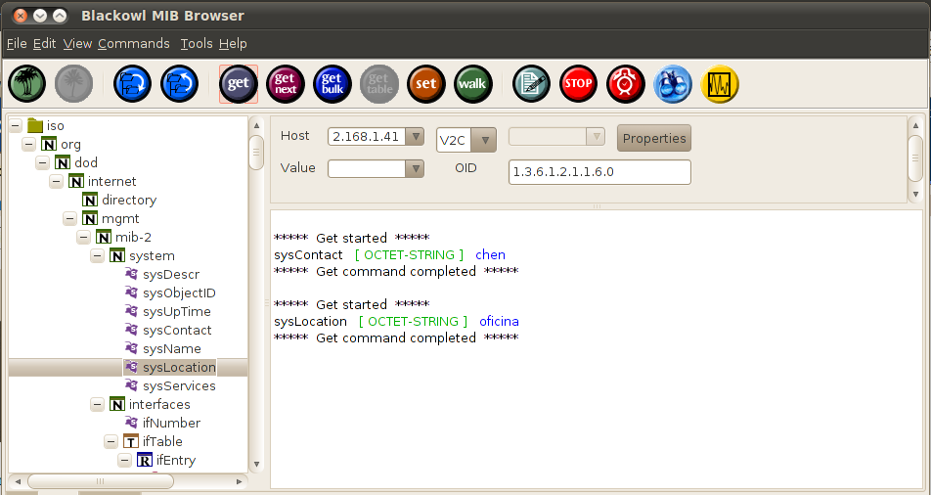The image size is (931, 495).
Task: Select the highlighted sysLocation tree item
Action: point(179,367)
